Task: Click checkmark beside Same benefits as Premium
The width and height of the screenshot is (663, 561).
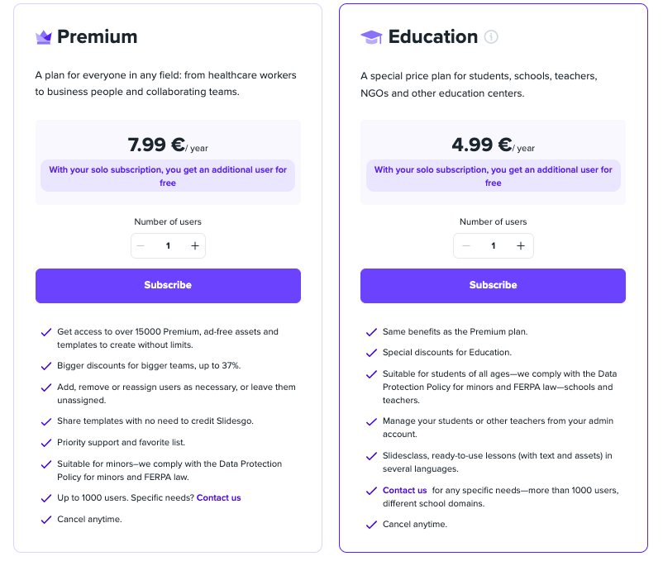Action: (371, 332)
